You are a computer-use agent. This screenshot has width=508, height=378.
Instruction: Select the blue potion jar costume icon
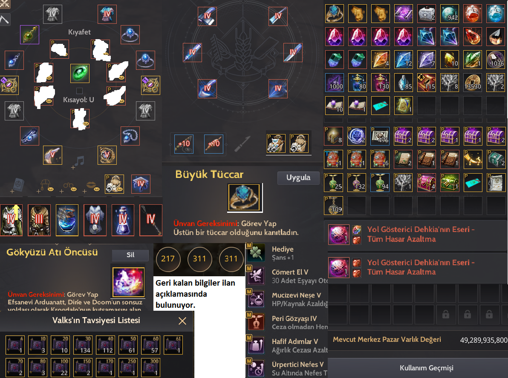point(67,220)
